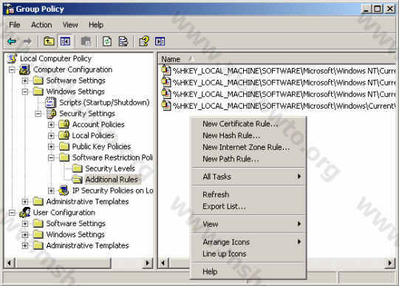Expand IP Security Policies node
This screenshot has width=399, height=286.
point(51,191)
